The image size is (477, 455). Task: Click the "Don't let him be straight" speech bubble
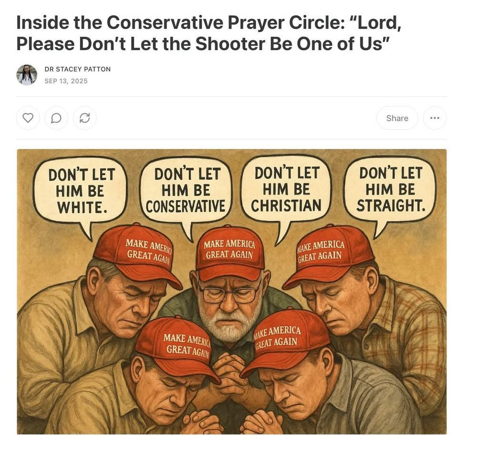[390, 190]
